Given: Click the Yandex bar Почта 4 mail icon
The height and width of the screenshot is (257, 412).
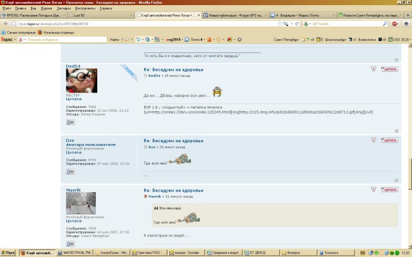Looking at the screenshot, I should (187, 40).
